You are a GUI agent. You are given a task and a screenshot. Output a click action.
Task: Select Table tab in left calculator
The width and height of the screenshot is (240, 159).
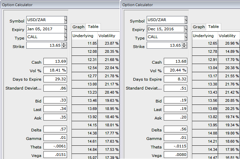[x=93, y=27]
